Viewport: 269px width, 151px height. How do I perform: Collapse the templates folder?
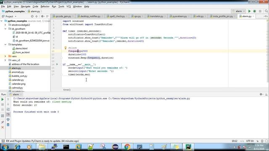click(5, 44)
